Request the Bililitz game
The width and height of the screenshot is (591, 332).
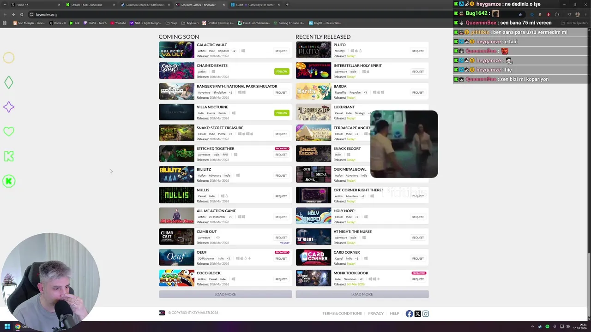coord(281,175)
